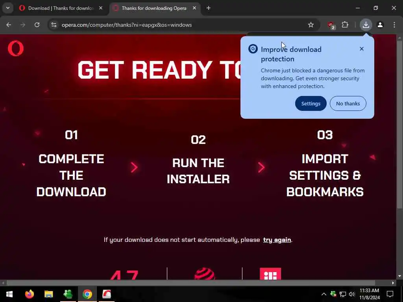Click the forward navigation arrow

[23, 25]
